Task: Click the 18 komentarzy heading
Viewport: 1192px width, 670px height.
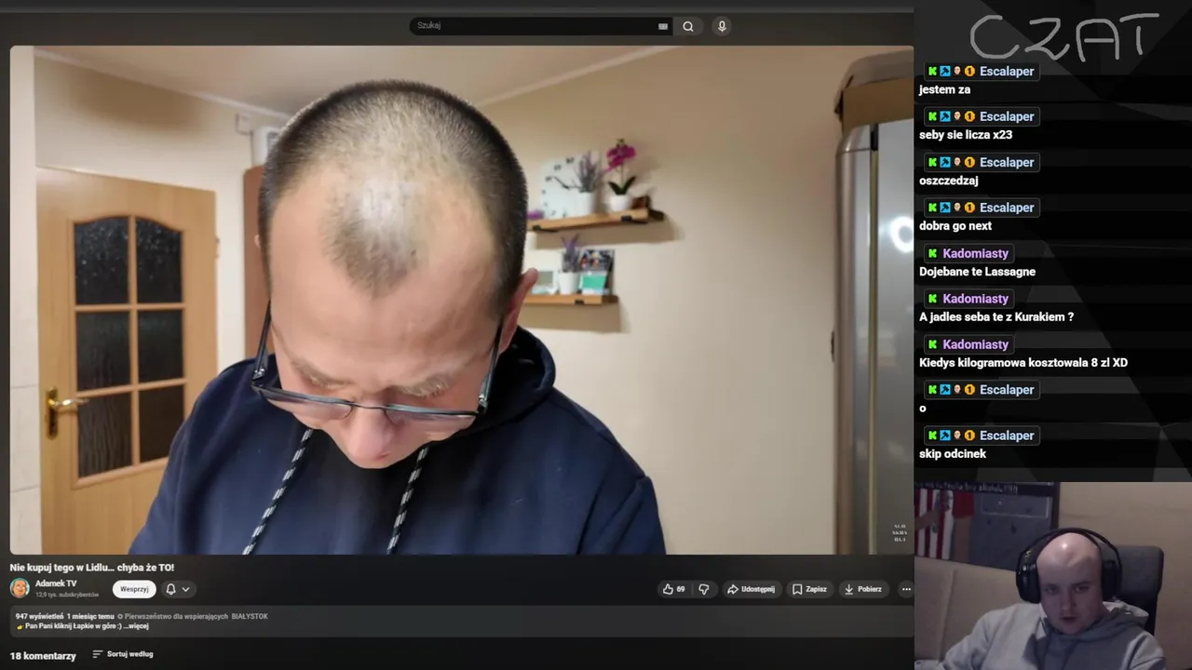Action: coord(43,656)
